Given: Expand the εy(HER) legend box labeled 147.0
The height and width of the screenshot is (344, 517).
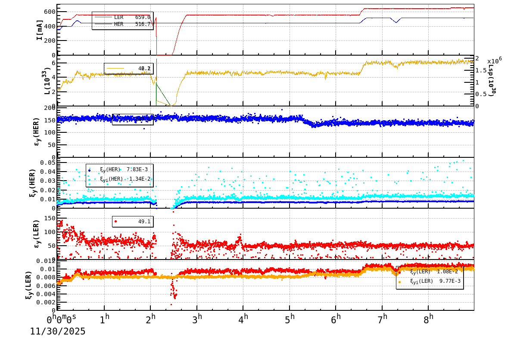Looking at the screenshot, I should [132, 119].
